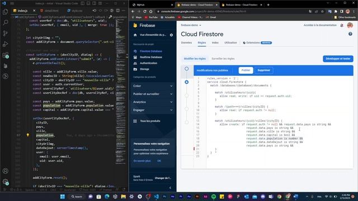Screen dimensions: 358x201
Task: Open VS Code Search view
Action: 5,22
